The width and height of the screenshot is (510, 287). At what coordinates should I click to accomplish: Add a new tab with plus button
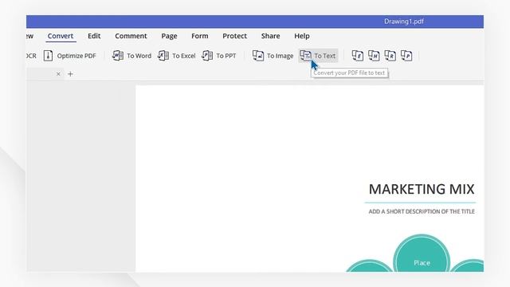pyautogui.click(x=70, y=74)
